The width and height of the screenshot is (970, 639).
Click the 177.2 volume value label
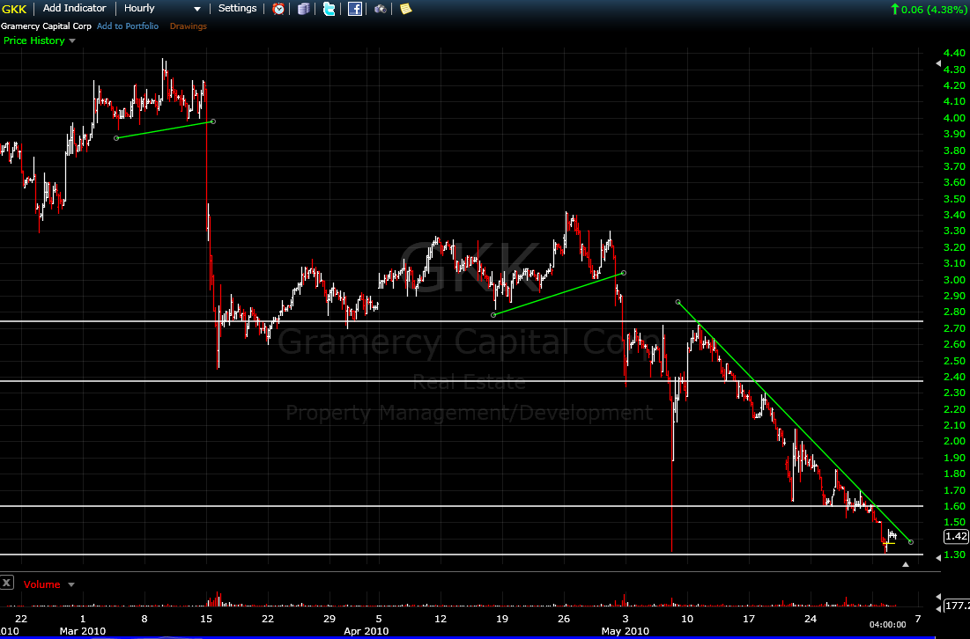point(957,606)
